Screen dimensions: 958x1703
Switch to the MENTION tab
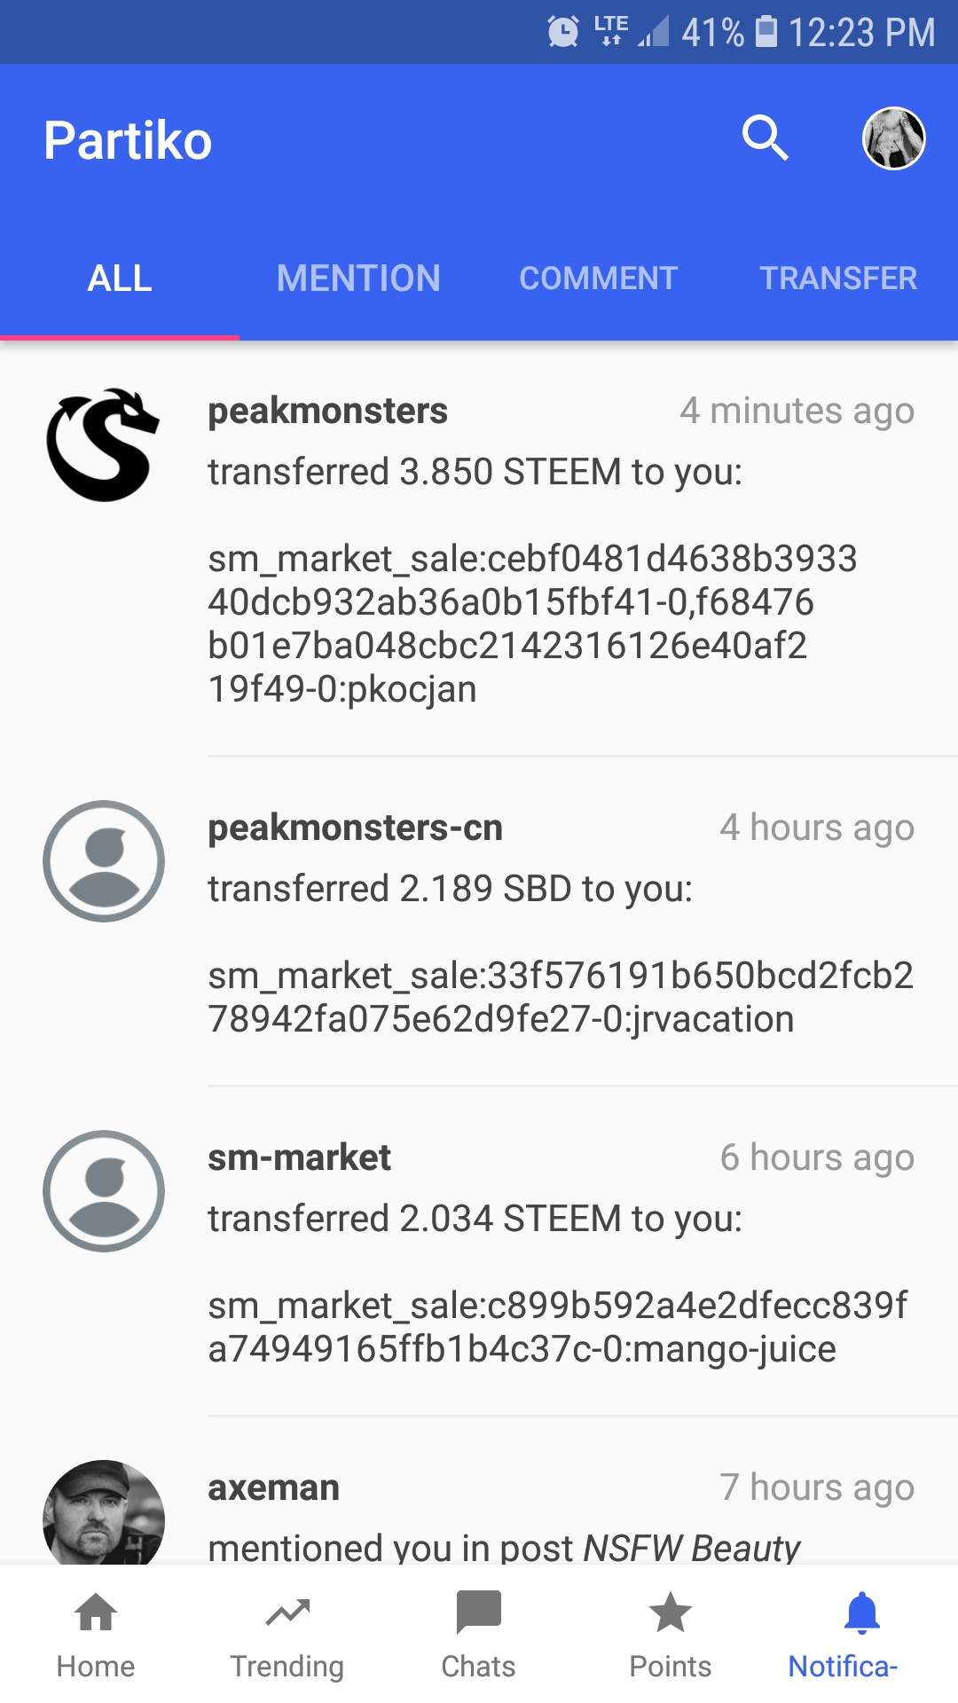coord(358,279)
